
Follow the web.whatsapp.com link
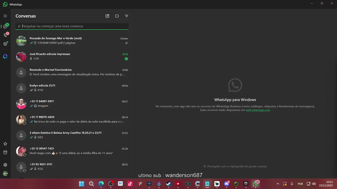pos(258,110)
